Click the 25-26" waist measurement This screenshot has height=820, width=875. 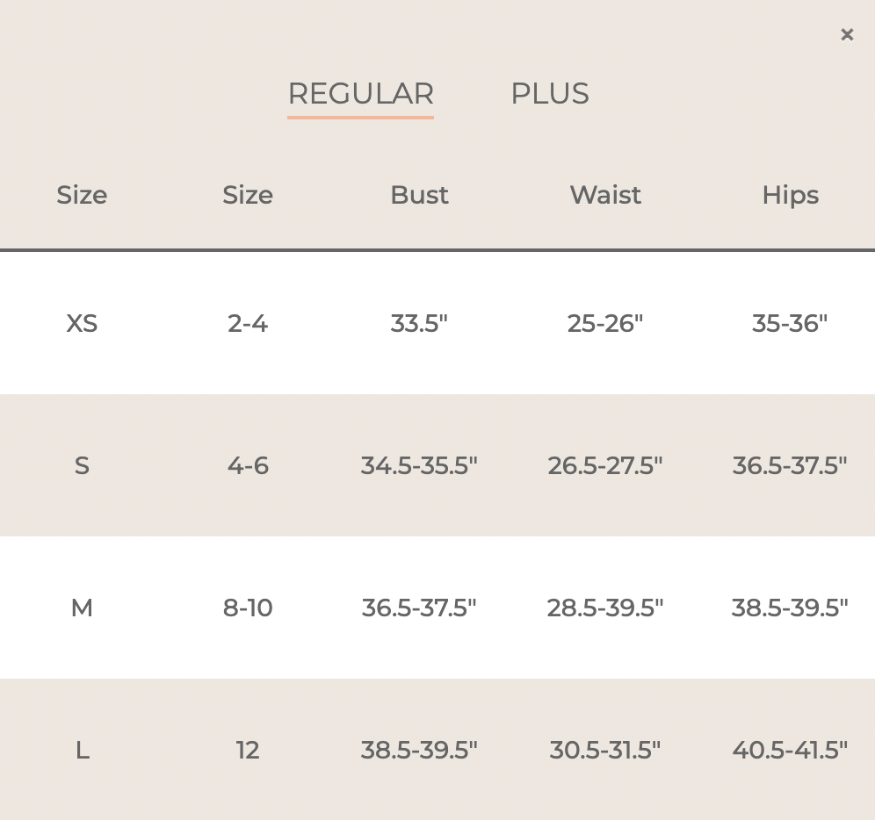pyautogui.click(x=605, y=324)
